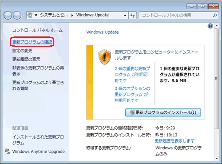The width and height of the screenshot is (222, 164).
Task: Click the Back navigation arrow button
Action: [x=8, y=16]
